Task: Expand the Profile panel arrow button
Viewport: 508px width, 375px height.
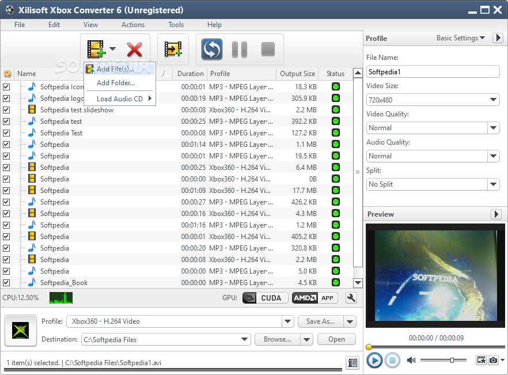Action: pos(498,38)
